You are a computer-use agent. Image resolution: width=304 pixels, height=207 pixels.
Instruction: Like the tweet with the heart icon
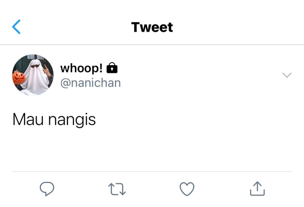pos(187,189)
